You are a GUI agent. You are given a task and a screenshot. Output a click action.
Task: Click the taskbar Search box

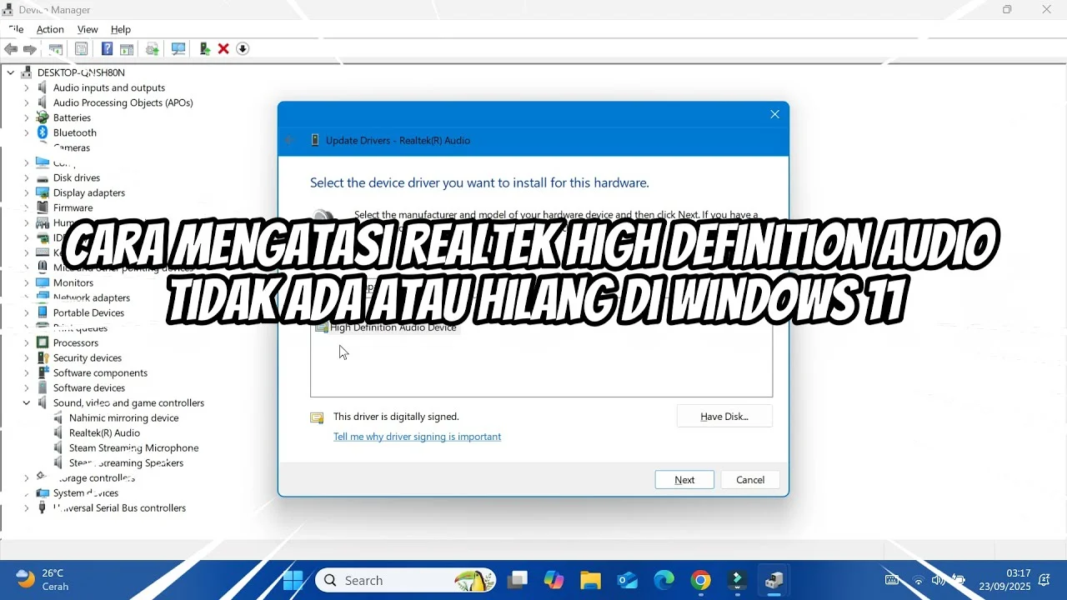tap(405, 580)
